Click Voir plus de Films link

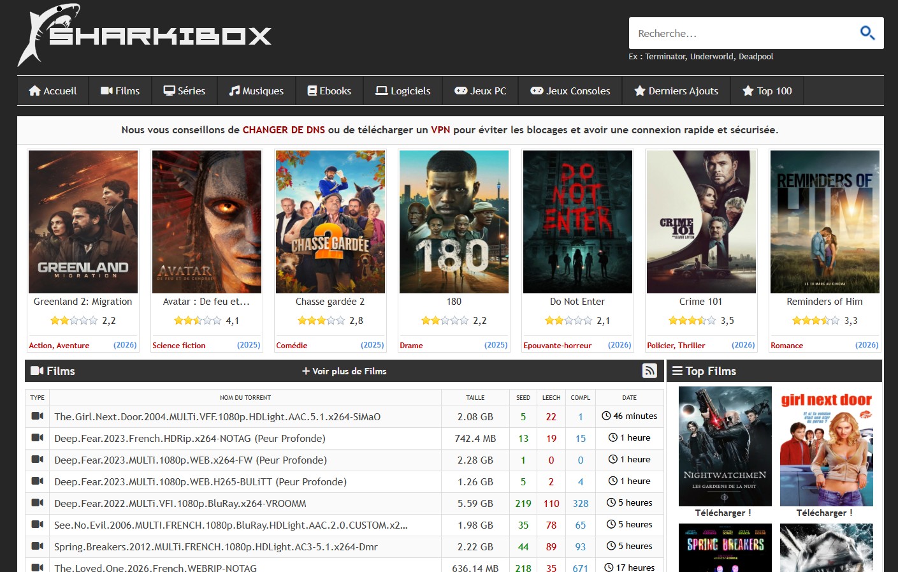point(344,371)
